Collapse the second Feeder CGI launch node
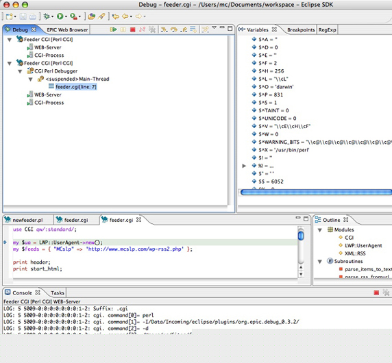392x363 pixels. 10,63
